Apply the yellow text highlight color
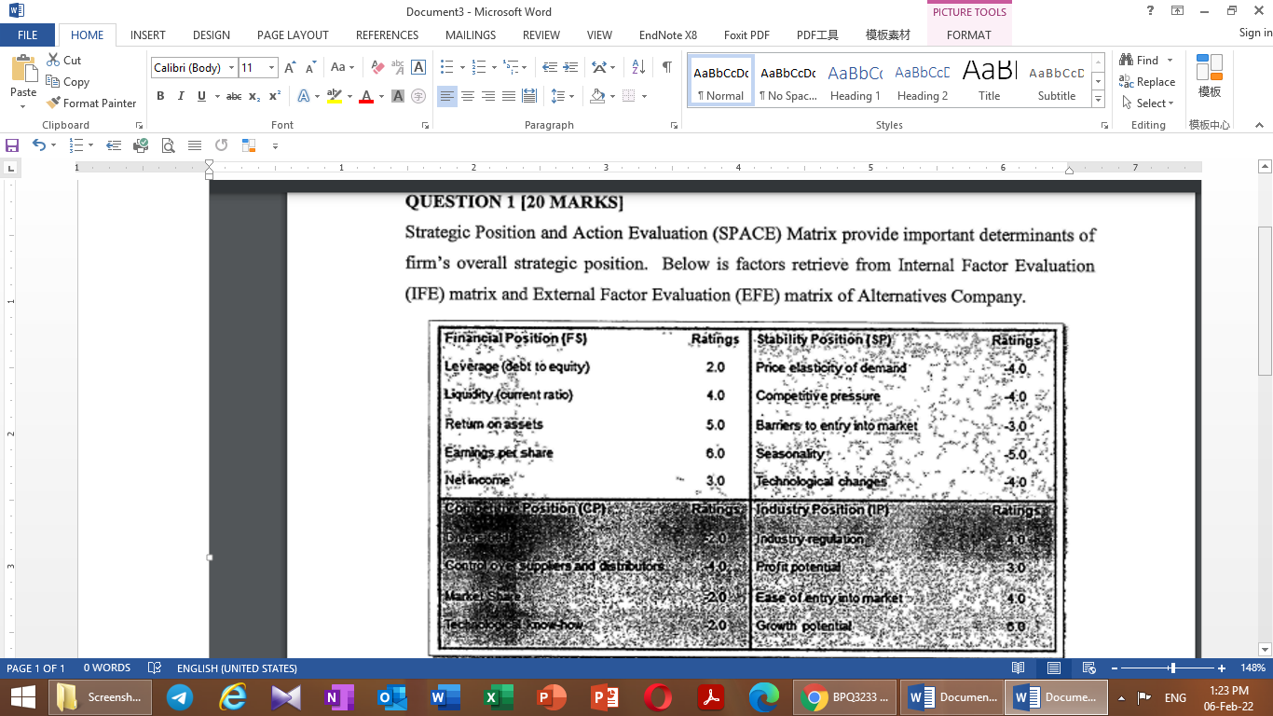The height and width of the screenshot is (716, 1273). pyautogui.click(x=335, y=96)
